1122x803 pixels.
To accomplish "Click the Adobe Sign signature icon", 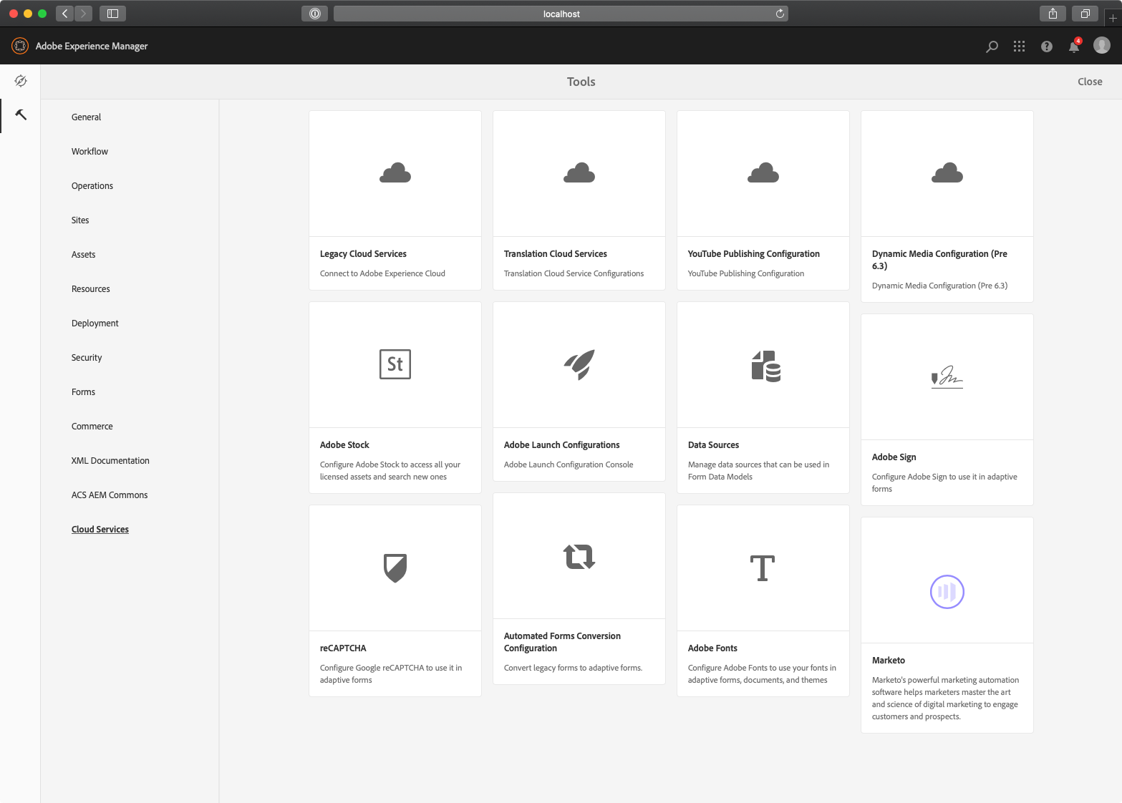I will click(x=947, y=377).
